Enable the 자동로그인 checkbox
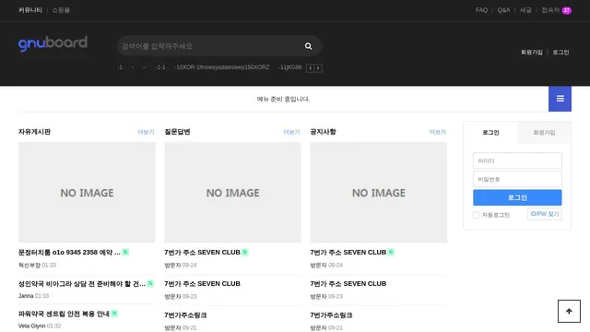The image size is (590, 332). [477, 215]
